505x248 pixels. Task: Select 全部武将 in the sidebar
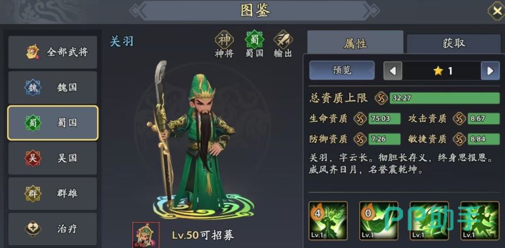(53, 52)
